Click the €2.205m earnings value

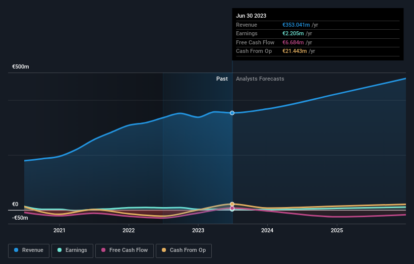point(293,33)
